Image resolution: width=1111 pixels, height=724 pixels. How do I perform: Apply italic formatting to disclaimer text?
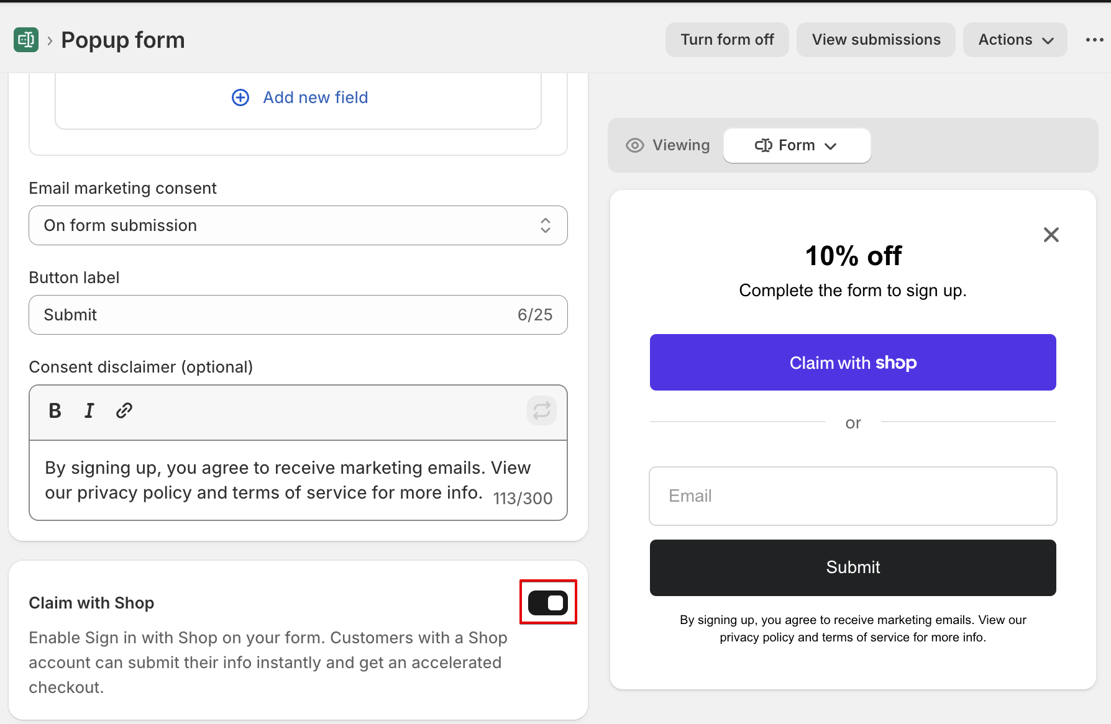tap(89, 410)
